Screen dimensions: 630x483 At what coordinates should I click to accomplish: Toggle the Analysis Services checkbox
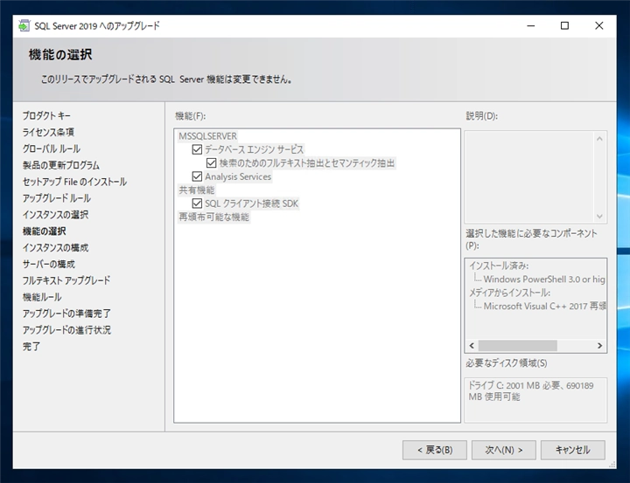pyautogui.click(x=197, y=176)
